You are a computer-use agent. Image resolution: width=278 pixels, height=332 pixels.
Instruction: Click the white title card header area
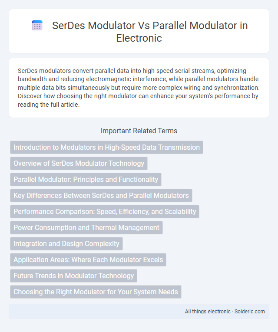[139, 31]
